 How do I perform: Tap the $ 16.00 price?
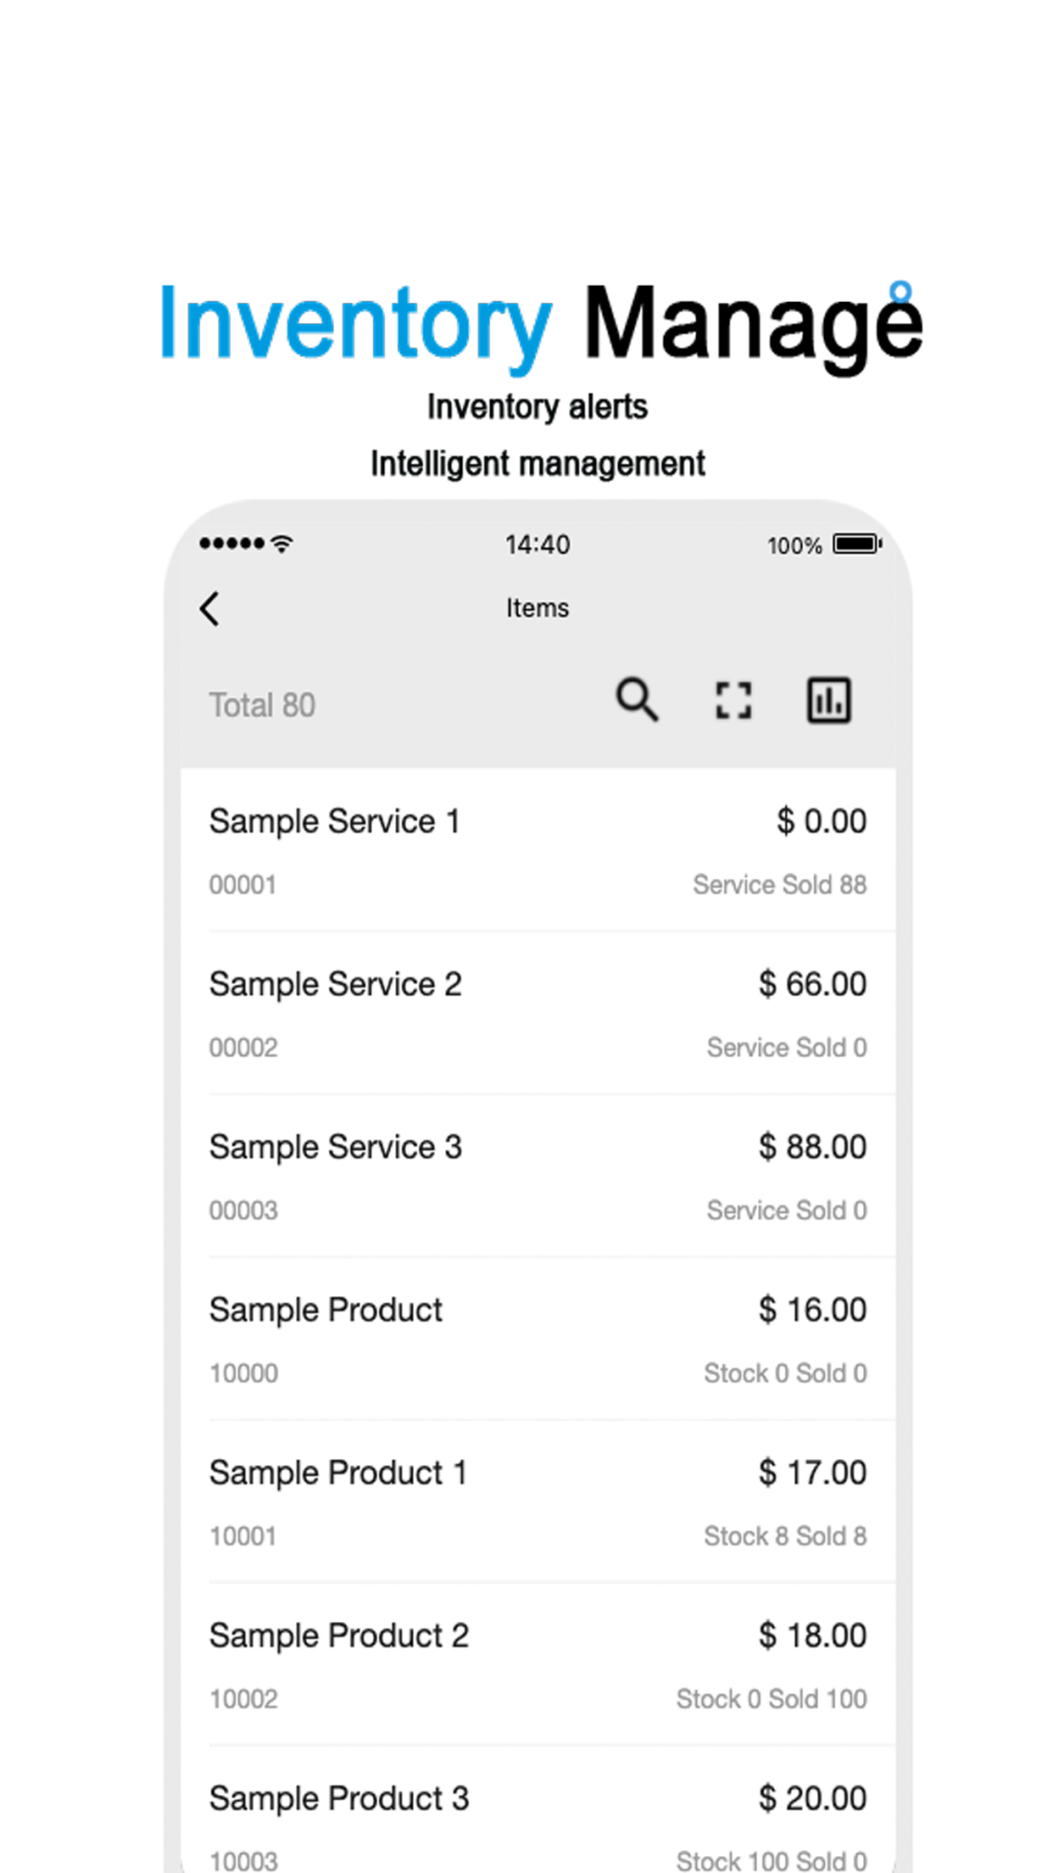[812, 1310]
